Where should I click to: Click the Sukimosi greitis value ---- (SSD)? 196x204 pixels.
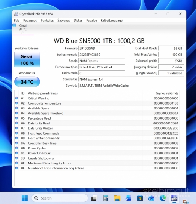171,61
